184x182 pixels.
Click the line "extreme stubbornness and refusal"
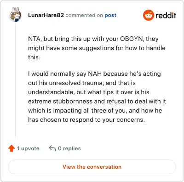click(97, 102)
